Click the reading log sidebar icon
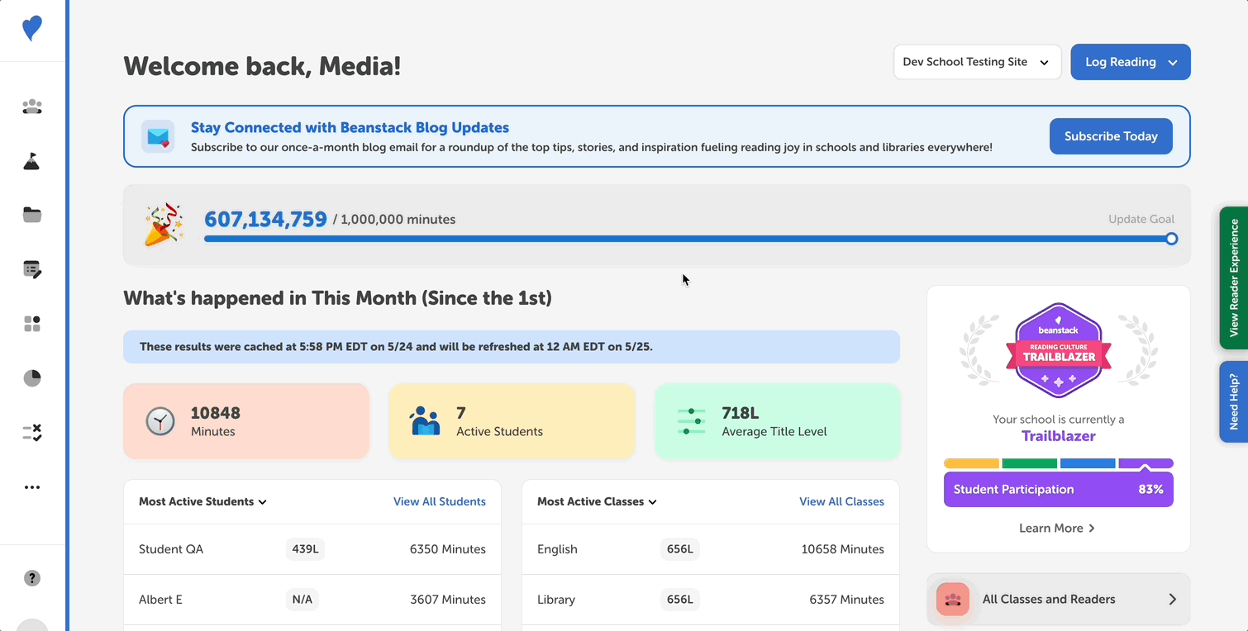The width and height of the screenshot is (1248, 631). point(31,269)
